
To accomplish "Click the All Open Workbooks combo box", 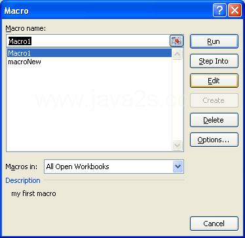I will [x=114, y=167].
